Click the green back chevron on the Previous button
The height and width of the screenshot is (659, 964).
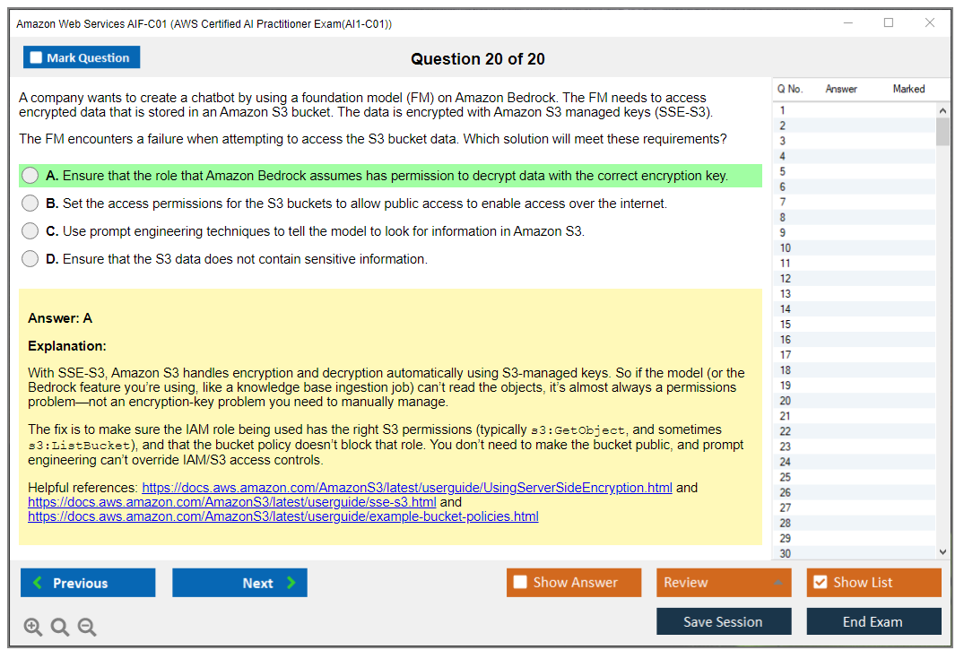[36, 582]
